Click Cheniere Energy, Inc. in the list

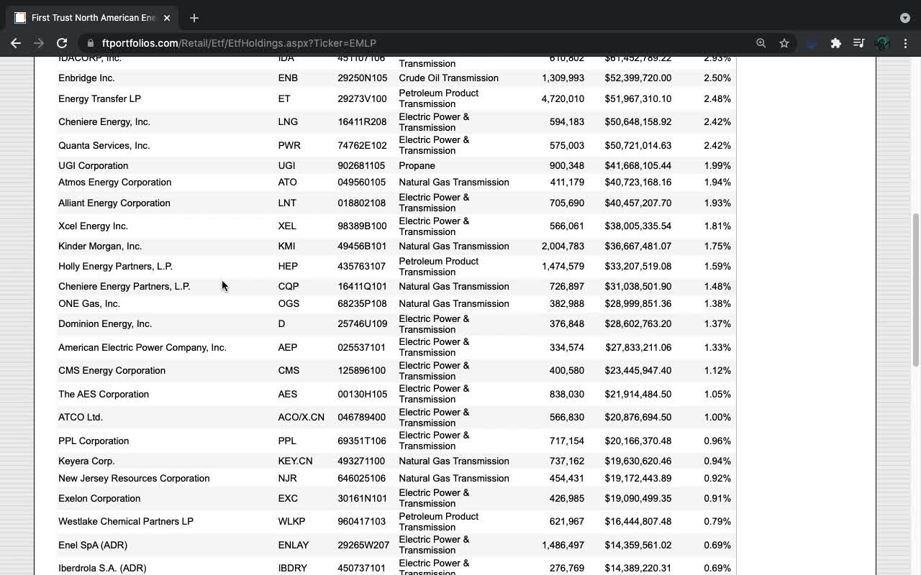pyautogui.click(x=104, y=121)
